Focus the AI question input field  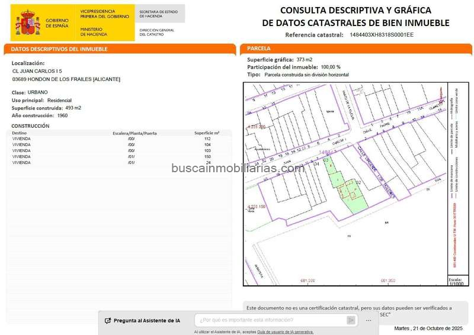270,320
